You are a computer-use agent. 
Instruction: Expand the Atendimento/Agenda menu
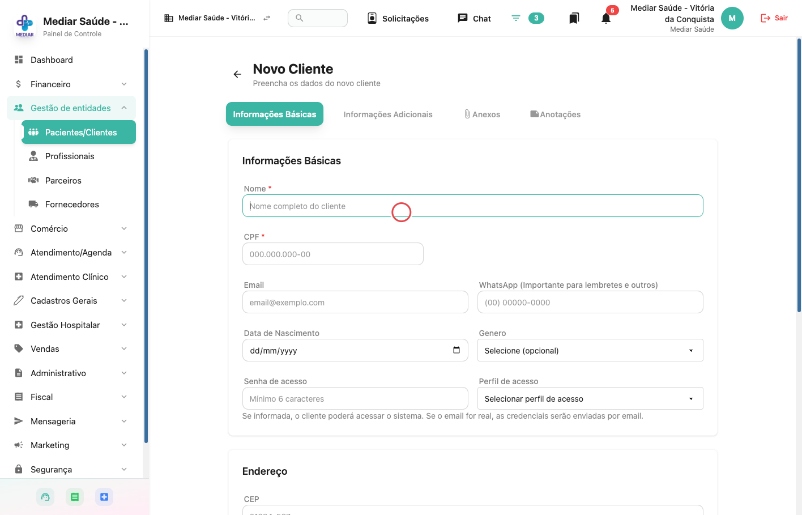(71, 253)
